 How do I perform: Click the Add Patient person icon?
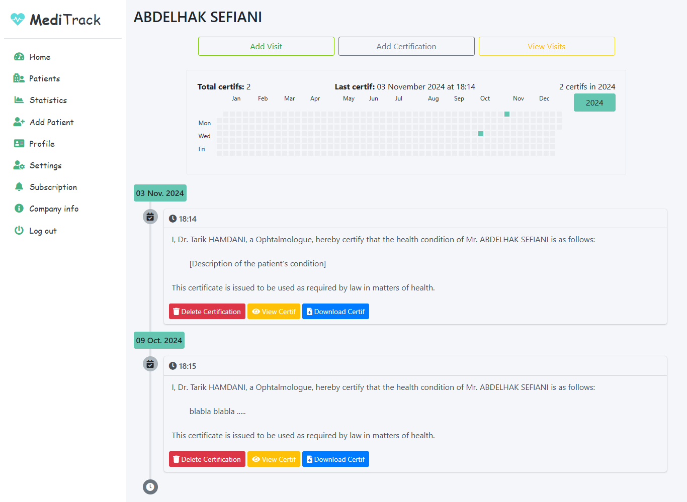(x=19, y=122)
